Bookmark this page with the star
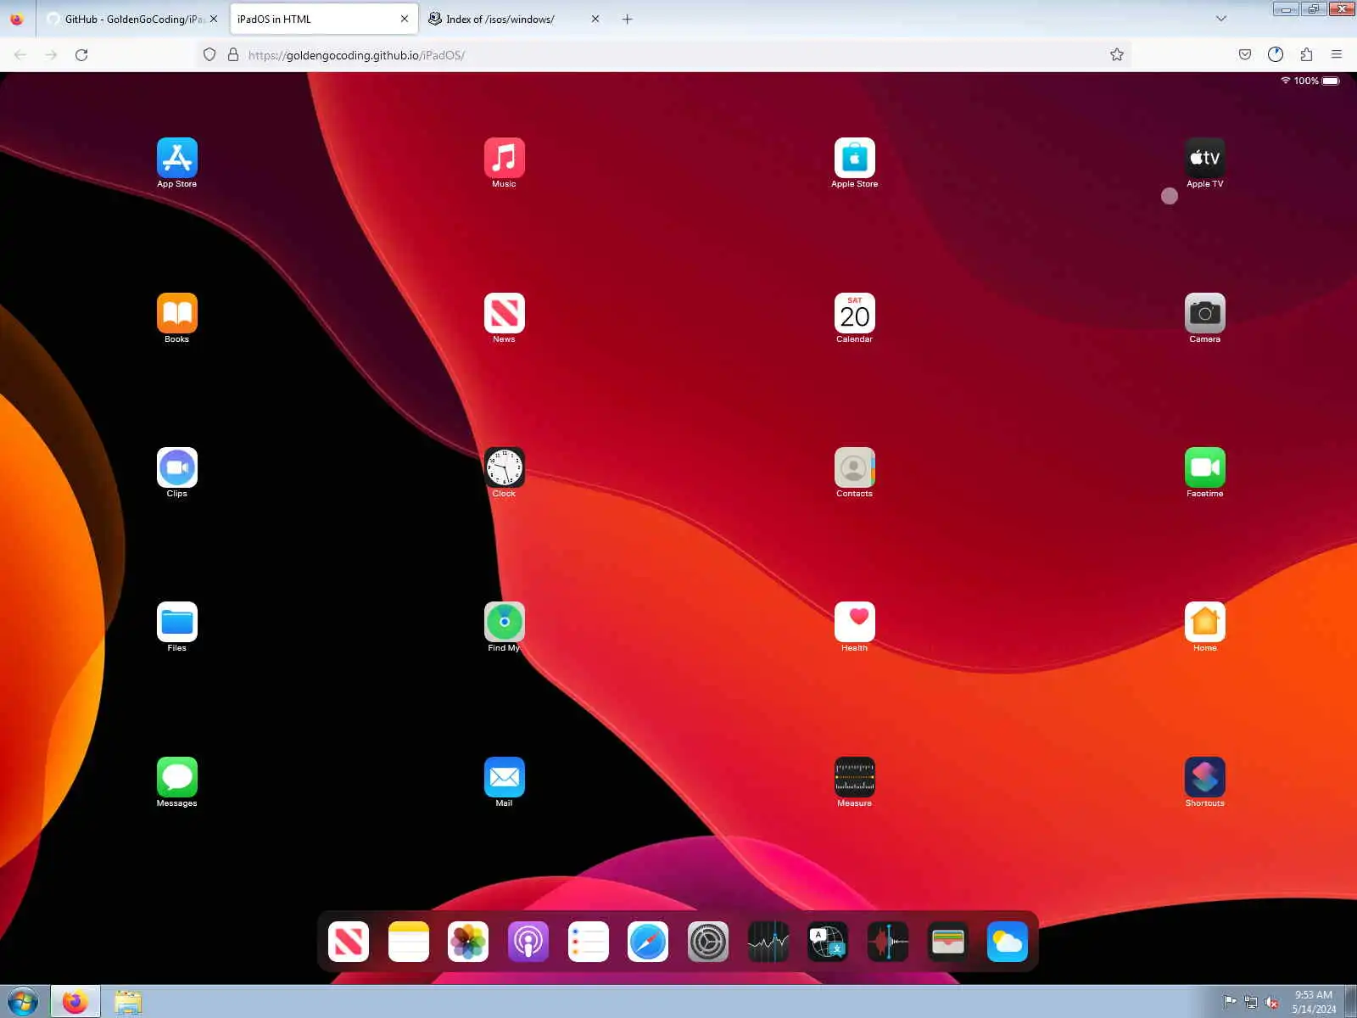Image resolution: width=1357 pixels, height=1018 pixels. [x=1117, y=55]
